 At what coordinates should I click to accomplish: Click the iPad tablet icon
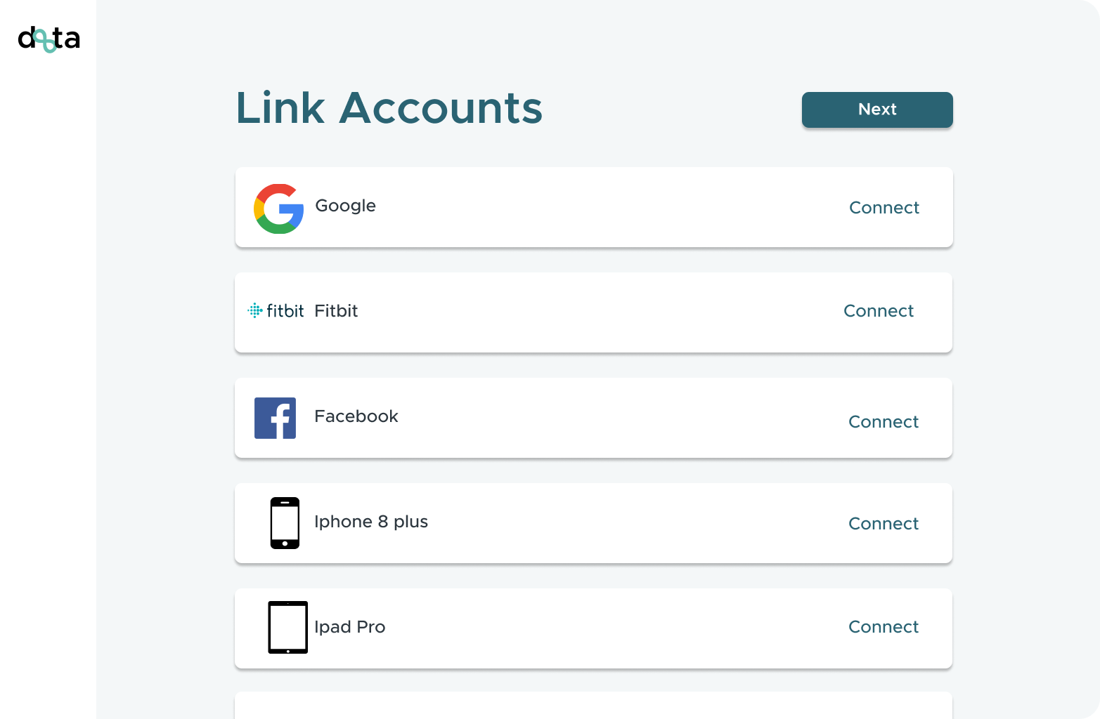point(288,627)
